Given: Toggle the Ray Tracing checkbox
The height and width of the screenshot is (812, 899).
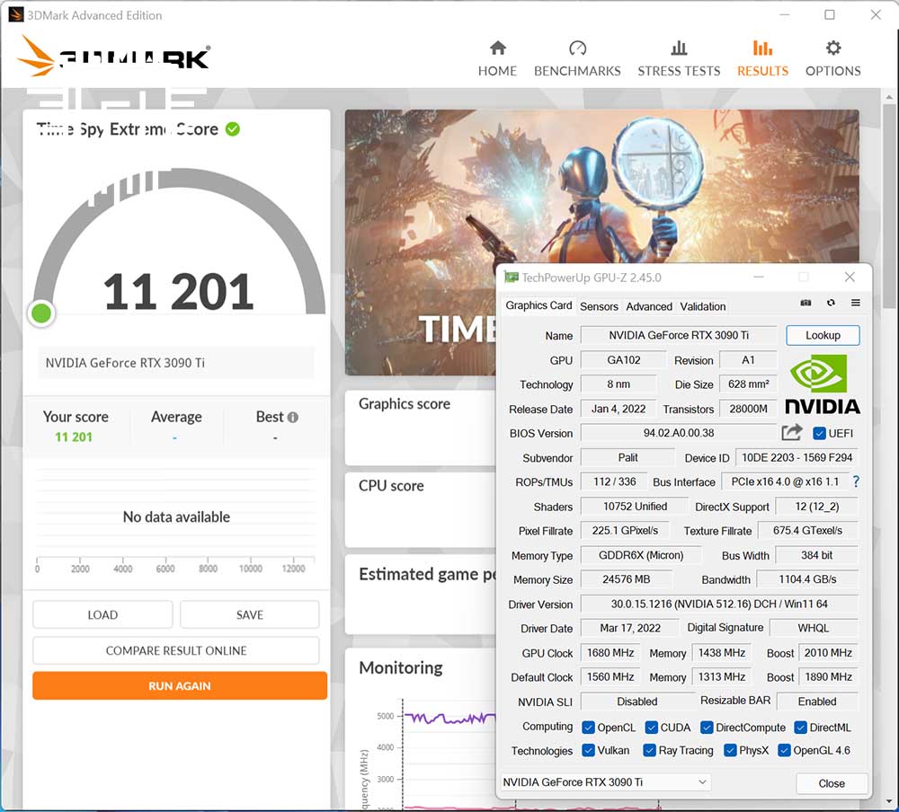Looking at the screenshot, I should [x=650, y=750].
